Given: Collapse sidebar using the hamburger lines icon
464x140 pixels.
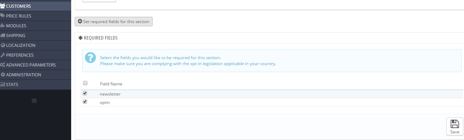Looking at the screenshot, I should coord(34,101).
